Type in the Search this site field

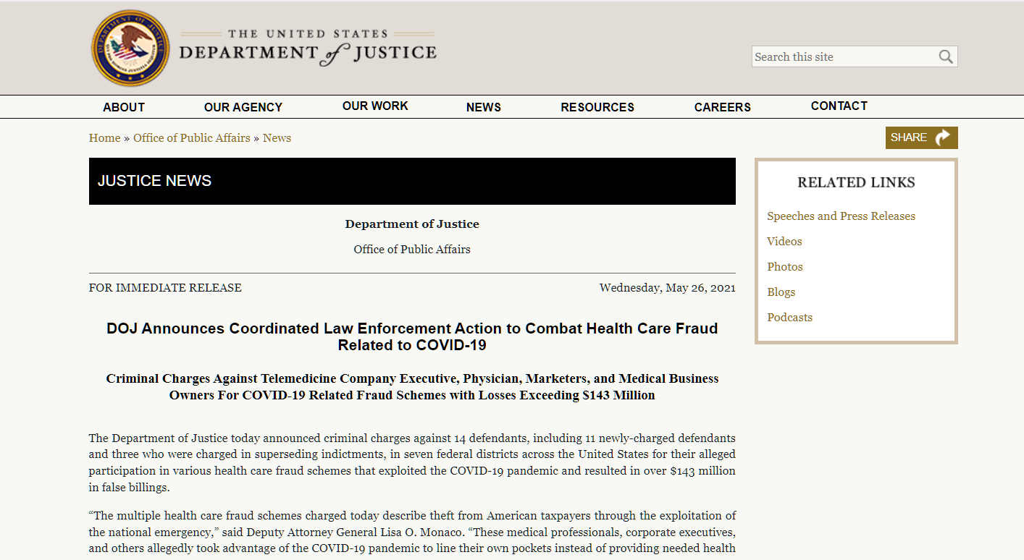point(843,56)
